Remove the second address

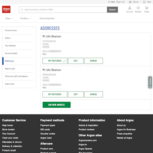pos(94,94)
